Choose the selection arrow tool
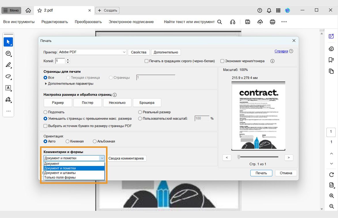Image resolution: width=338 pixels, height=218 pixels. coord(8,42)
